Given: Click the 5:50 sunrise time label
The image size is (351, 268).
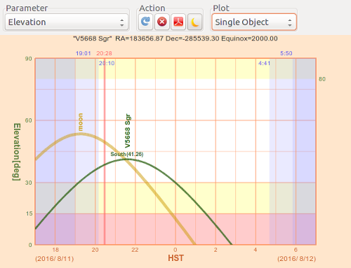Looking at the screenshot, I should (286, 53).
